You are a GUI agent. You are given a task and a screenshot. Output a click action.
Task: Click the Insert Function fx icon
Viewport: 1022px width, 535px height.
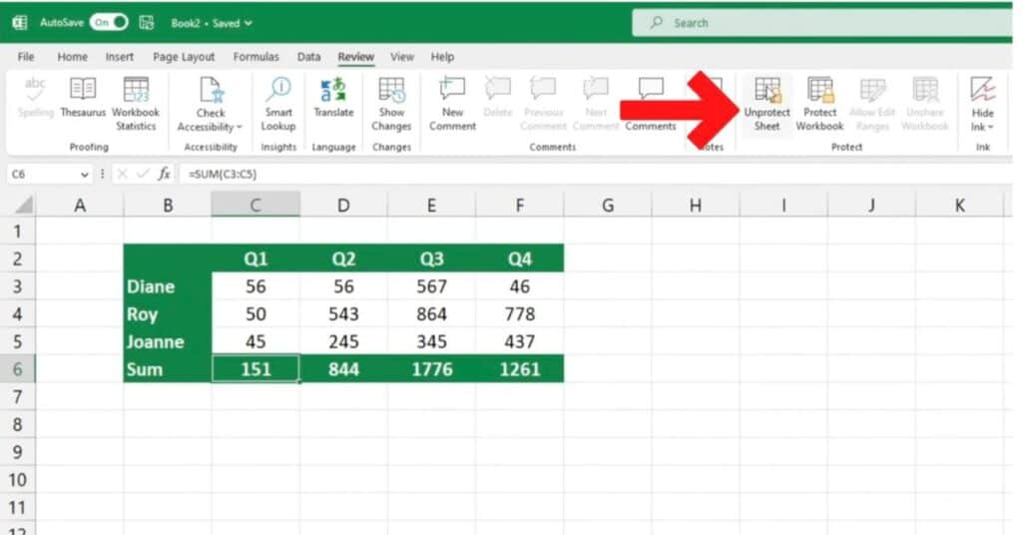pyautogui.click(x=165, y=174)
